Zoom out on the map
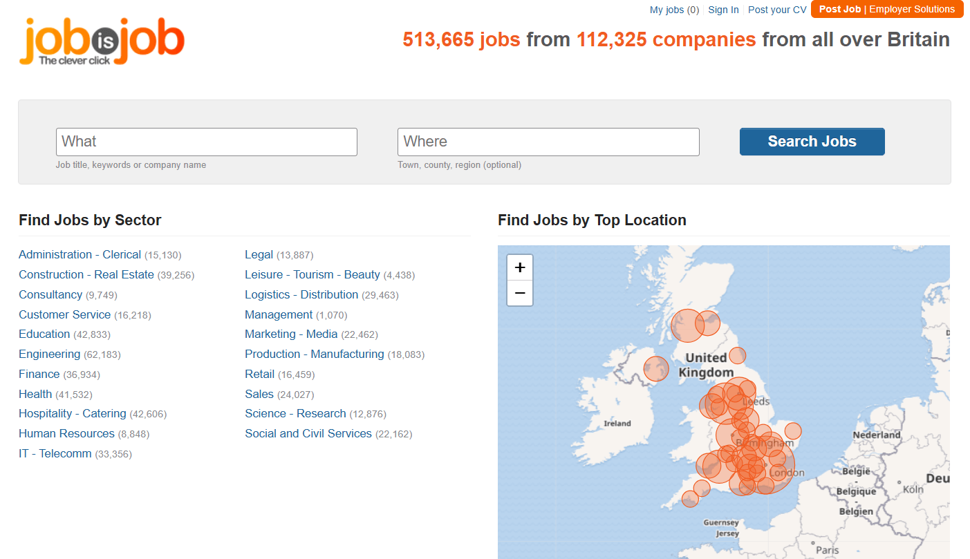This screenshot has width=970, height=559. [520, 293]
